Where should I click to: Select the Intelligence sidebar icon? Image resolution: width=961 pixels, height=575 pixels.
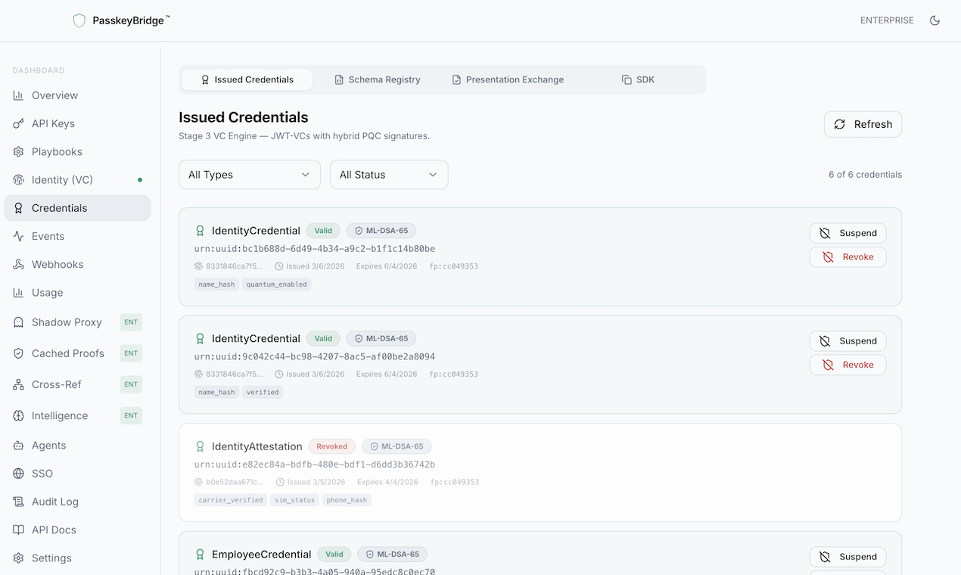(17, 415)
